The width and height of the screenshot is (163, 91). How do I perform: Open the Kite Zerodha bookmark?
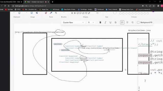[30, 9]
